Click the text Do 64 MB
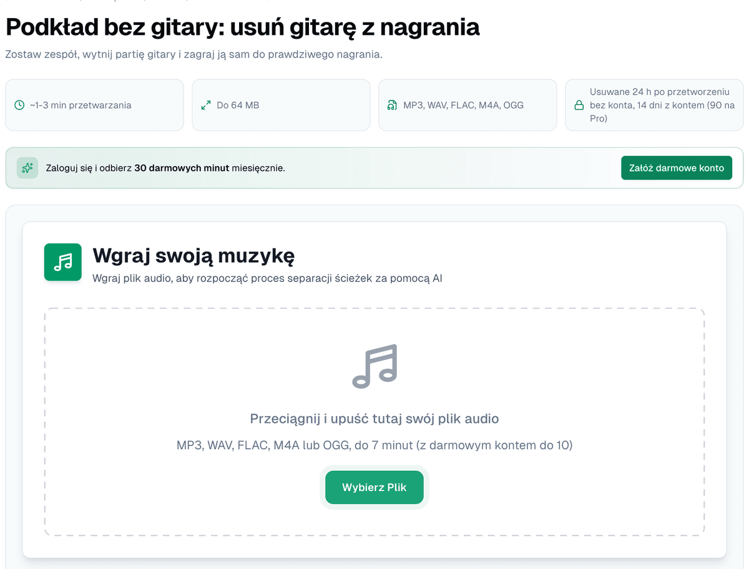 pyautogui.click(x=238, y=105)
